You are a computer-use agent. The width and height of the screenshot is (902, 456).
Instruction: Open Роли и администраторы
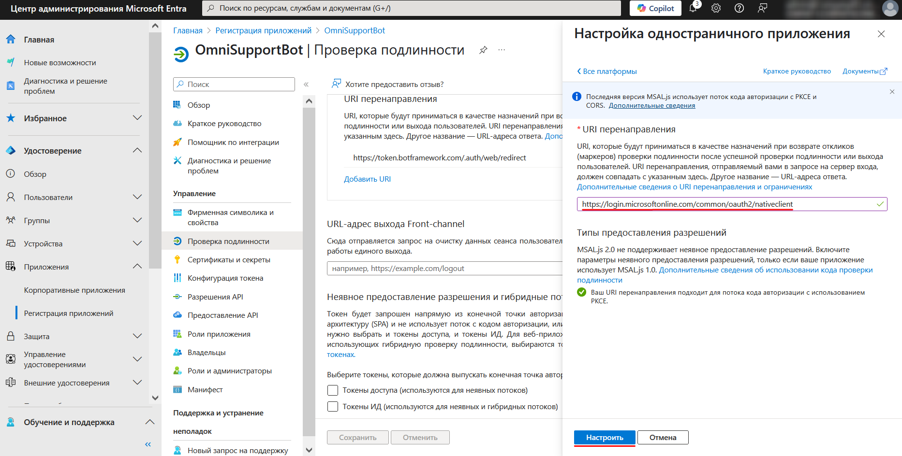(229, 371)
